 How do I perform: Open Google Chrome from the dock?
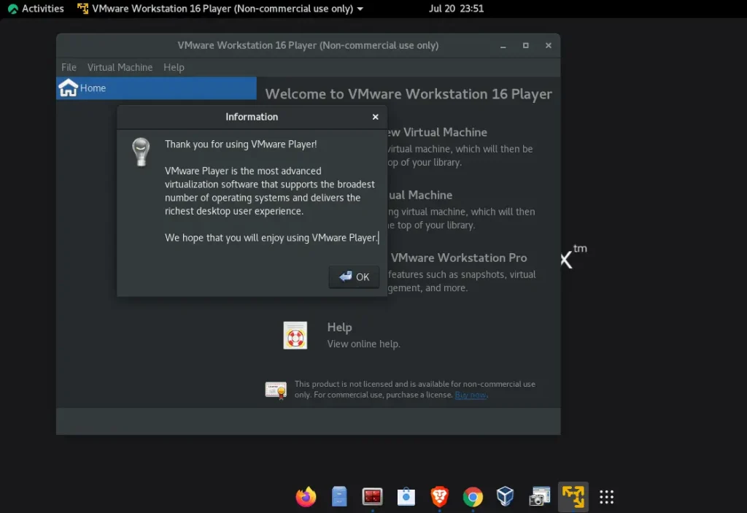coord(472,497)
